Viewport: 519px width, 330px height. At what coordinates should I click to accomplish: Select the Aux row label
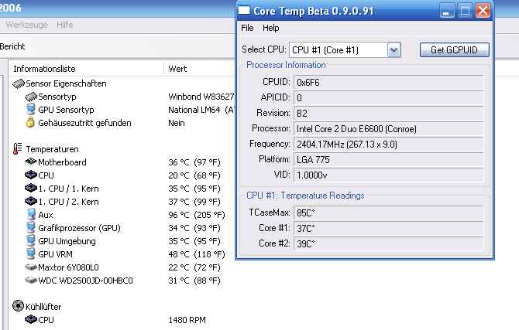[x=46, y=215]
